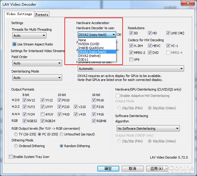The image size is (197, 176).
Task: Toggle Use Stream Aspect Ratio checkbox
Action: 14,44
